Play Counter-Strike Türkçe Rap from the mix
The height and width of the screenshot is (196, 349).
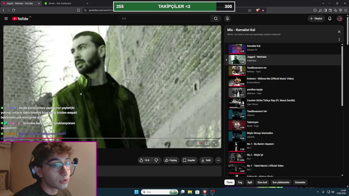click(283, 103)
